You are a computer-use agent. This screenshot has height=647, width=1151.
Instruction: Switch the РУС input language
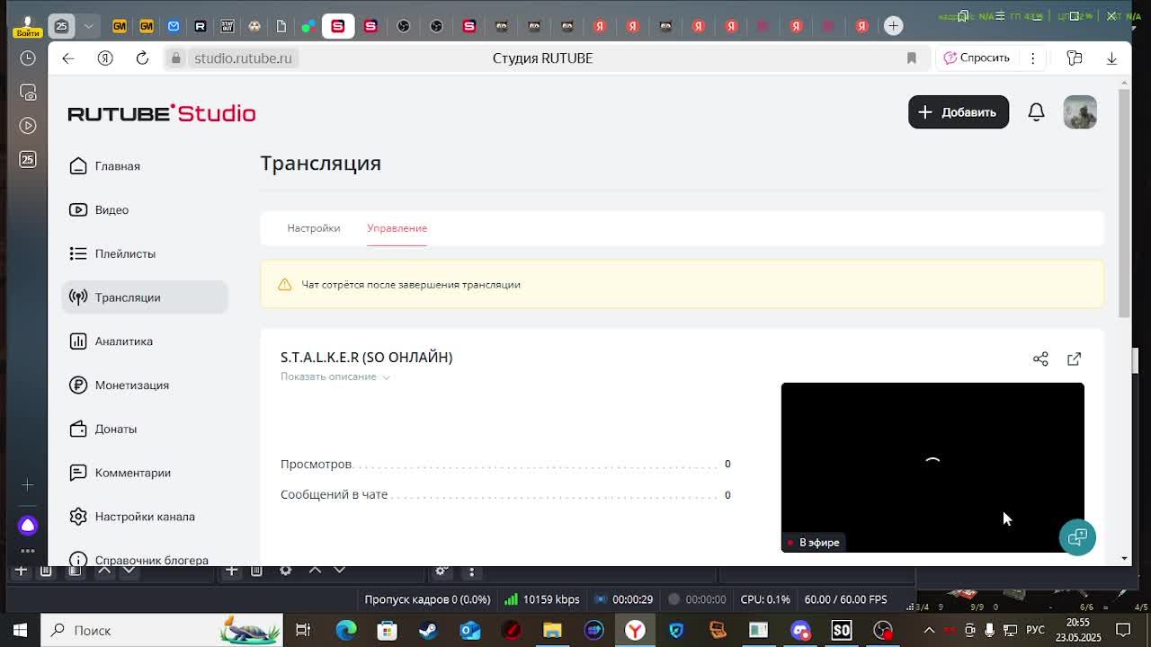(x=1035, y=630)
